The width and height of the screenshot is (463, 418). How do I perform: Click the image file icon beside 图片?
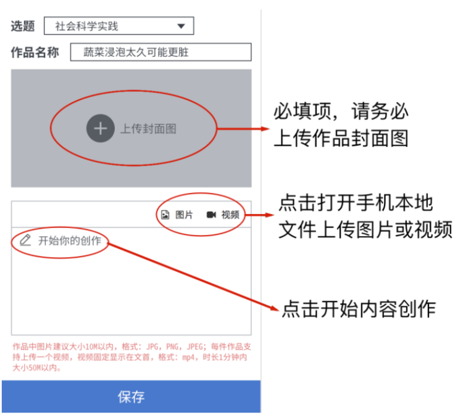pyautogui.click(x=165, y=215)
